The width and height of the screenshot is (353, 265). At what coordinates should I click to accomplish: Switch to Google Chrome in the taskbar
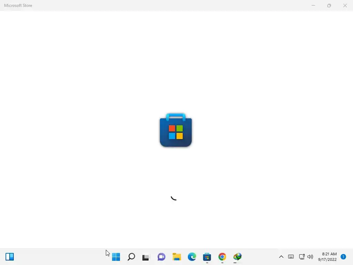[x=222, y=257]
